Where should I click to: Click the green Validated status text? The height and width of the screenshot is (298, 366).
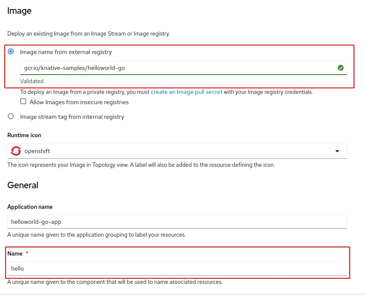point(32,81)
